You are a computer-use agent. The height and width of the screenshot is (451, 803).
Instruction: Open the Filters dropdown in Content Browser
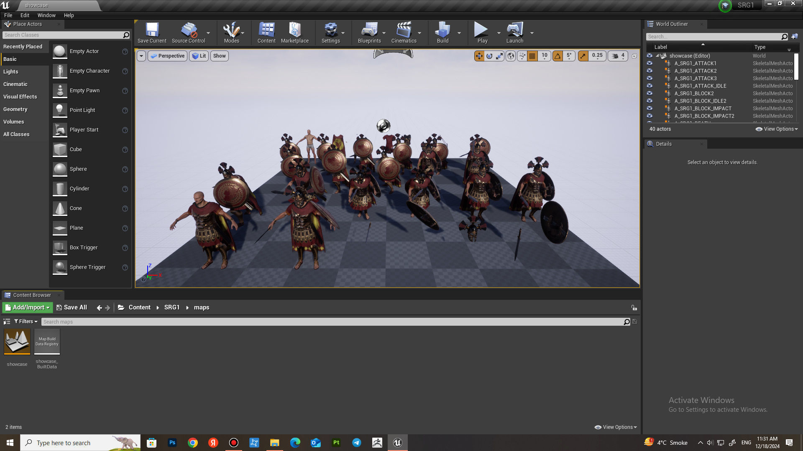(26, 322)
